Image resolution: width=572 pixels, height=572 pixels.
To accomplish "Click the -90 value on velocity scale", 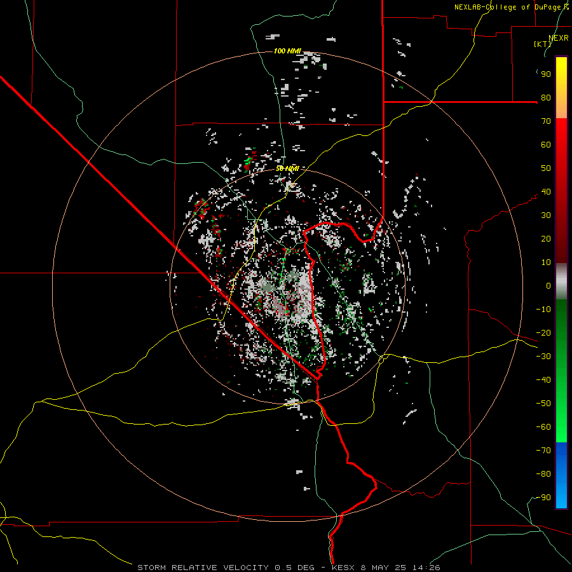I will pyautogui.click(x=543, y=498).
